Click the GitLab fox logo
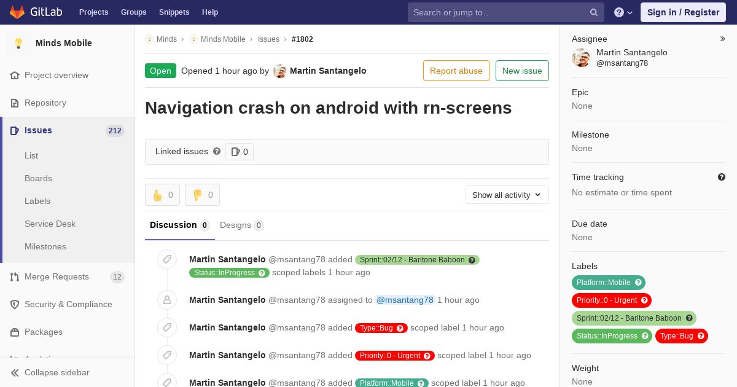This screenshot has height=387, width=737. (17, 12)
